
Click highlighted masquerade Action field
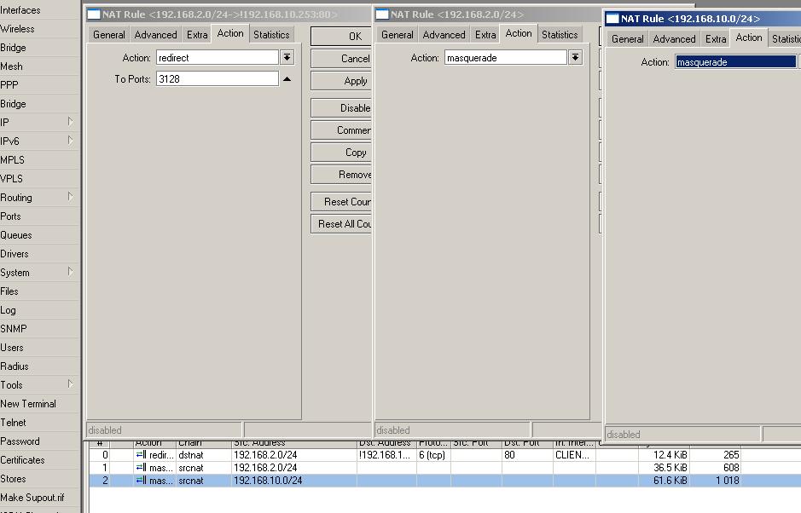tap(735, 61)
